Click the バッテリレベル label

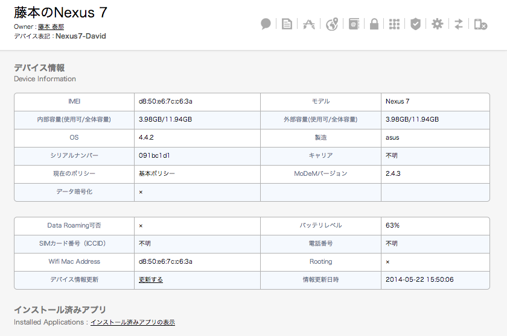[320, 225]
